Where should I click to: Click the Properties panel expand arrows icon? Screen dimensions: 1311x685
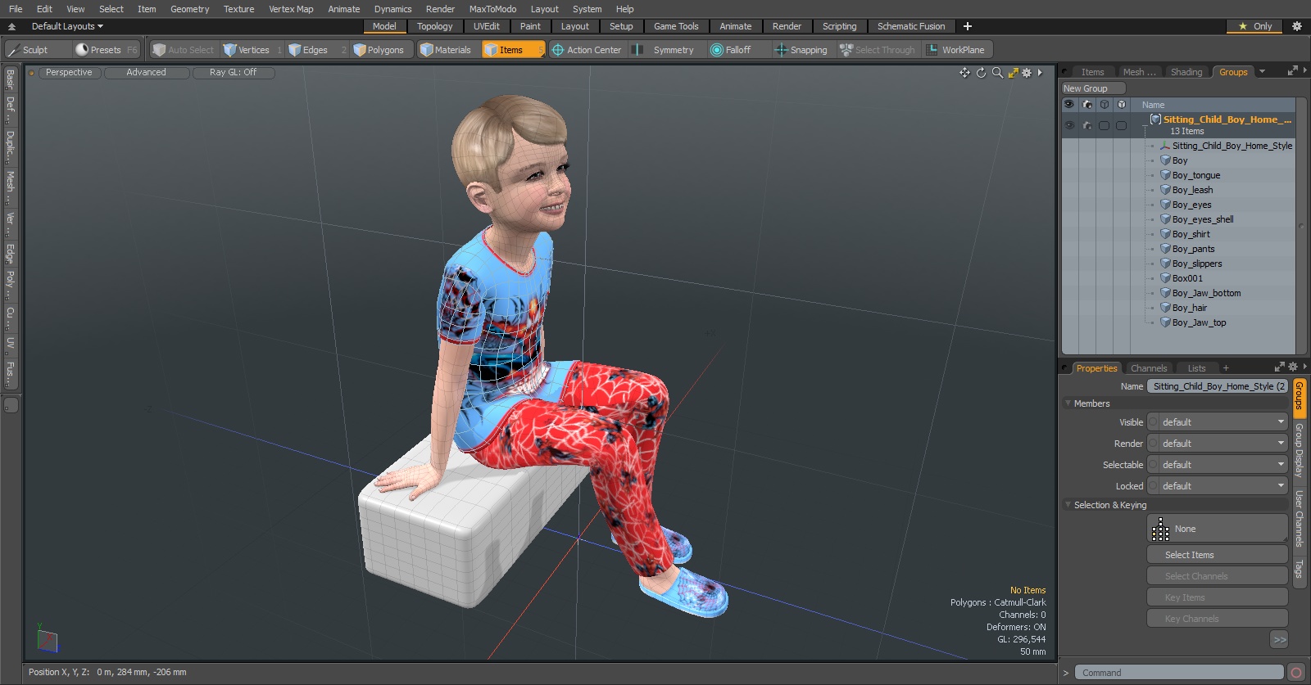(x=1280, y=367)
